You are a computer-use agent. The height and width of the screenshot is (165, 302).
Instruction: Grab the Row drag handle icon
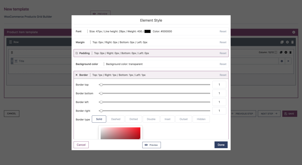pos(11,42)
